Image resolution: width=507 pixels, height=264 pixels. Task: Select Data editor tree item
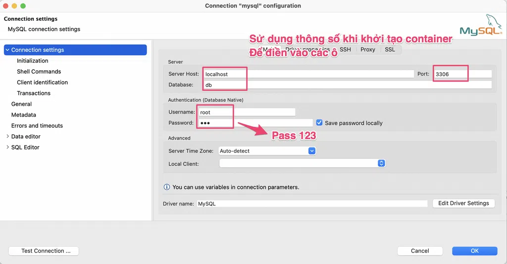click(26, 136)
